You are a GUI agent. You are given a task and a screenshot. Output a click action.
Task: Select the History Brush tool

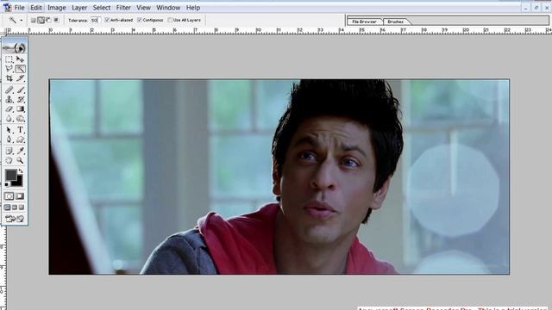point(20,100)
